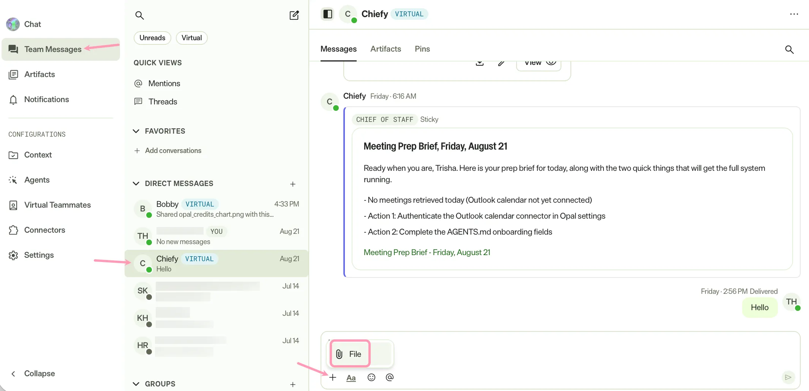Send message with the arrow button

(x=788, y=377)
